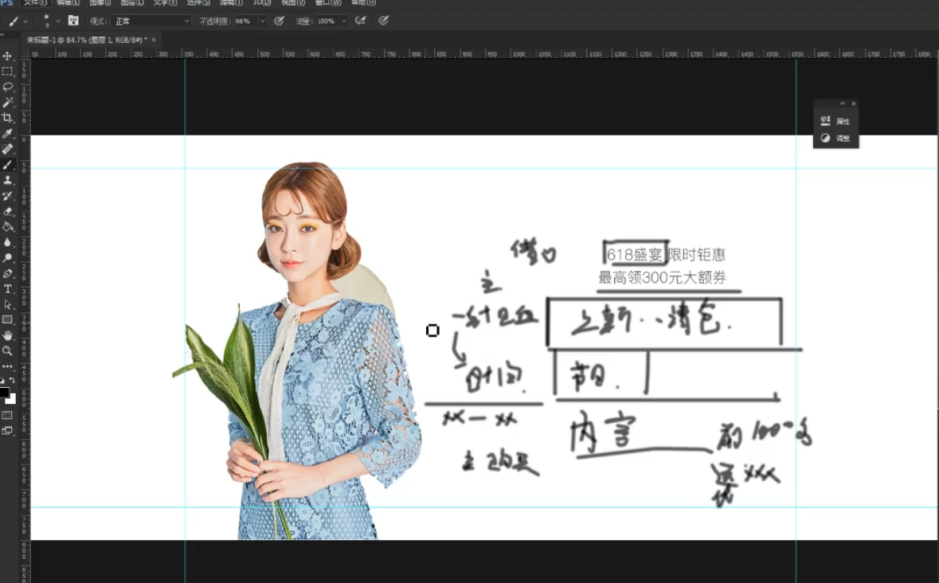The height and width of the screenshot is (583, 939).
Task: Open the 文件(F) menu
Action: [36, 3]
